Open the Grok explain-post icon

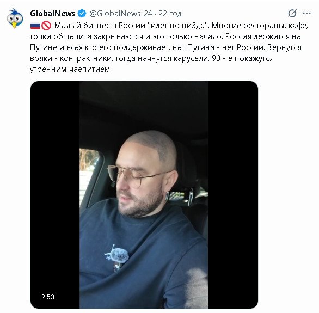pos(292,14)
